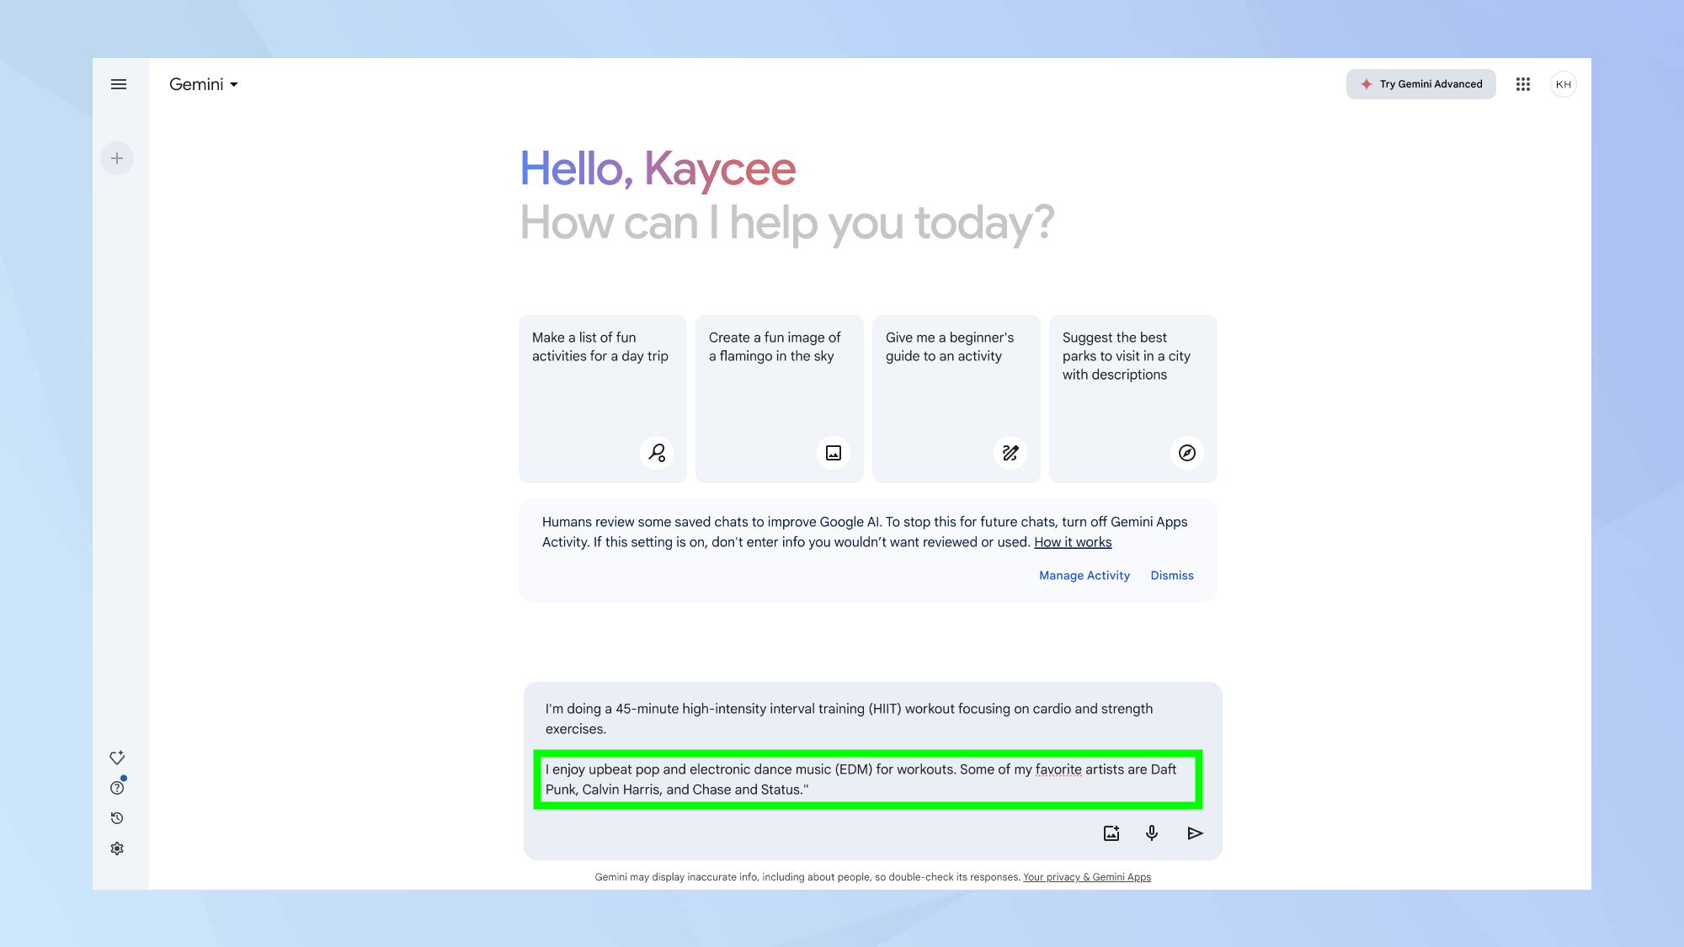Click the Try Gemini Advanced button

(1420, 84)
